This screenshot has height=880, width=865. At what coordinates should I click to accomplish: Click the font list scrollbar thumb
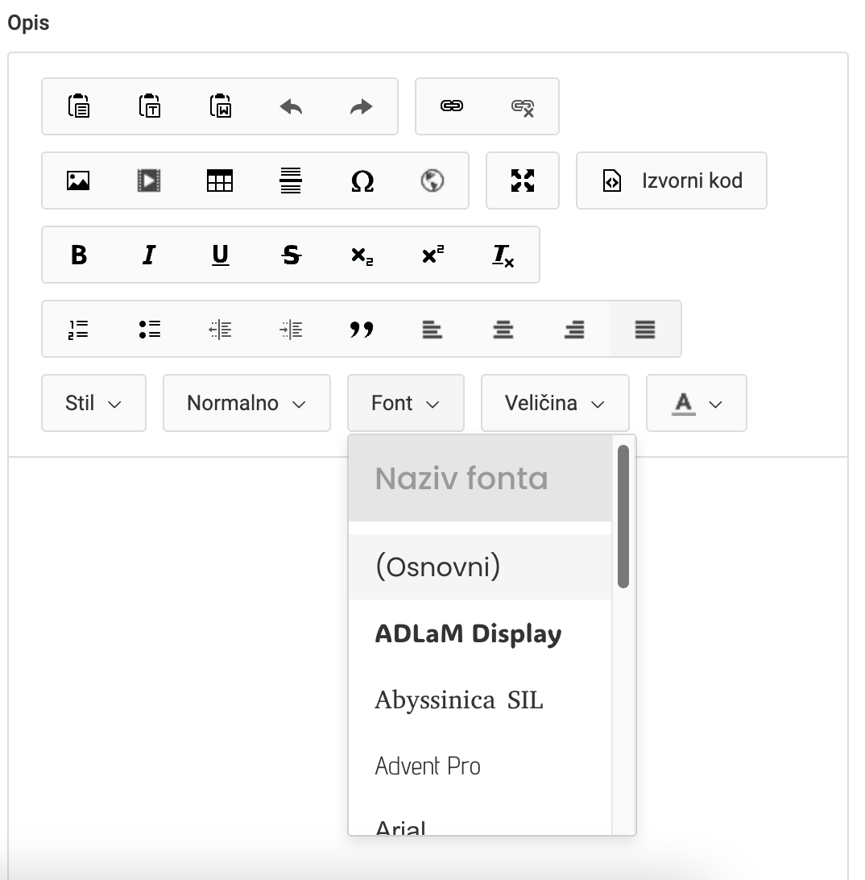coord(623,517)
